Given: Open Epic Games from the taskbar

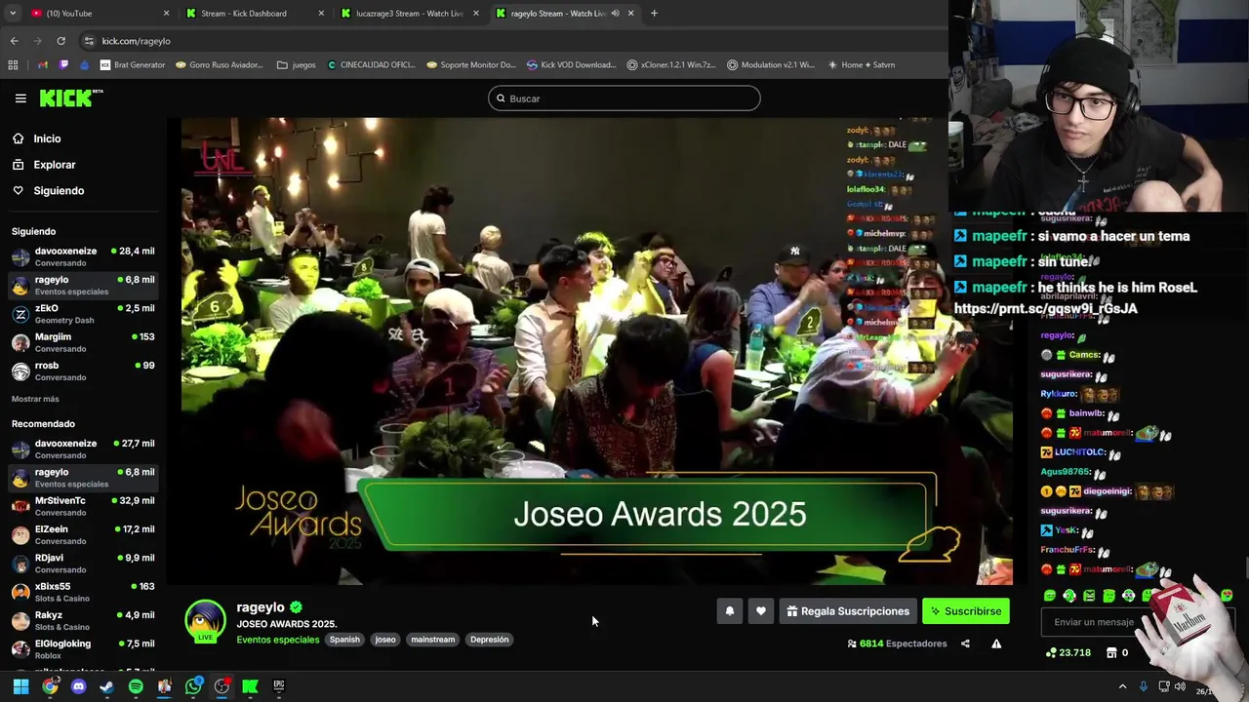Looking at the screenshot, I should click(278, 686).
